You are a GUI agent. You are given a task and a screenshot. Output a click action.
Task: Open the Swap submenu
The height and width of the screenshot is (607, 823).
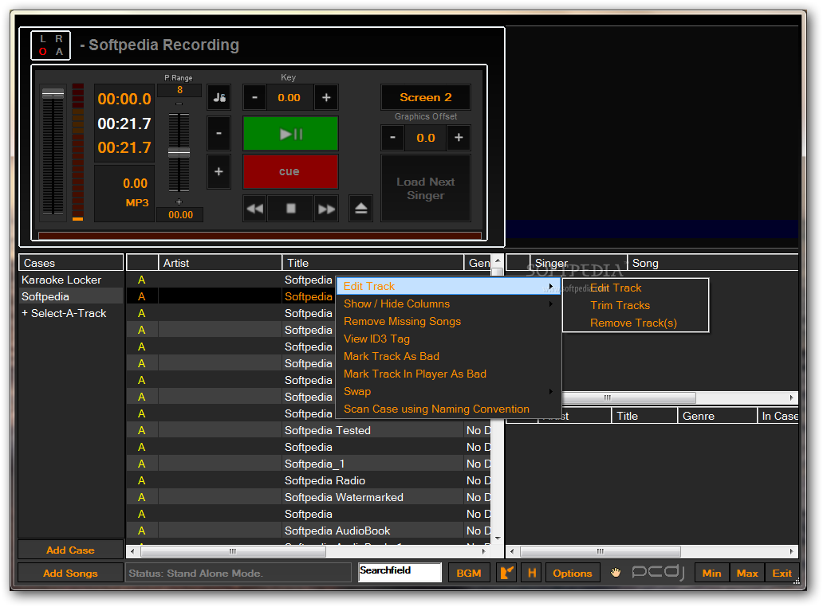coord(448,392)
